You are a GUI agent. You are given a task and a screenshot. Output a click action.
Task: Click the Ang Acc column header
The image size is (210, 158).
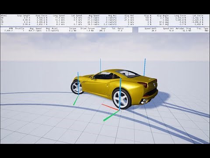pyautogui.click(x=112, y=15)
